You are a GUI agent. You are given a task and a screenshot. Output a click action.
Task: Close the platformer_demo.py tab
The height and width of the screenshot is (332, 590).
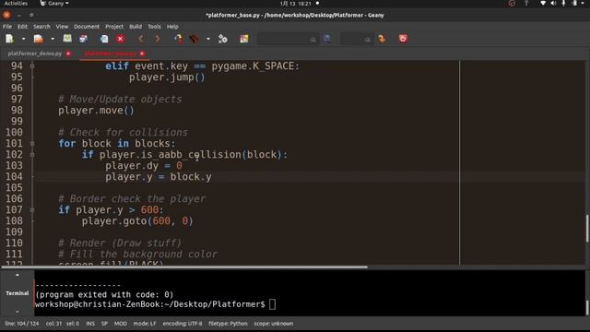tap(68, 53)
